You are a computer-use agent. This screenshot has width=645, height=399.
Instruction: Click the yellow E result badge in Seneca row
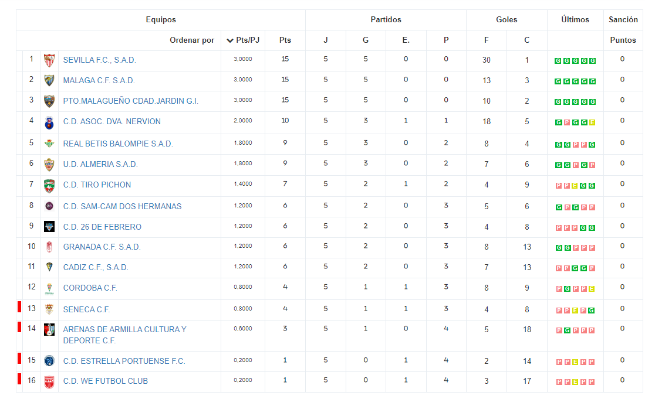(x=575, y=311)
